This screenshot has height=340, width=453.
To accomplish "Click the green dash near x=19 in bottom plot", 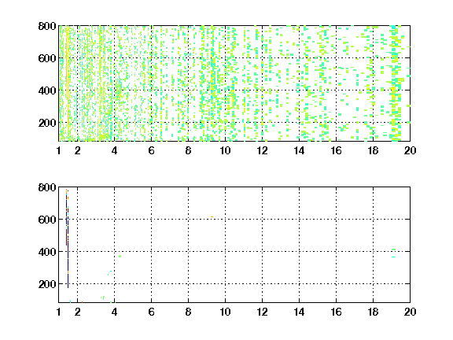I will [x=393, y=249].
